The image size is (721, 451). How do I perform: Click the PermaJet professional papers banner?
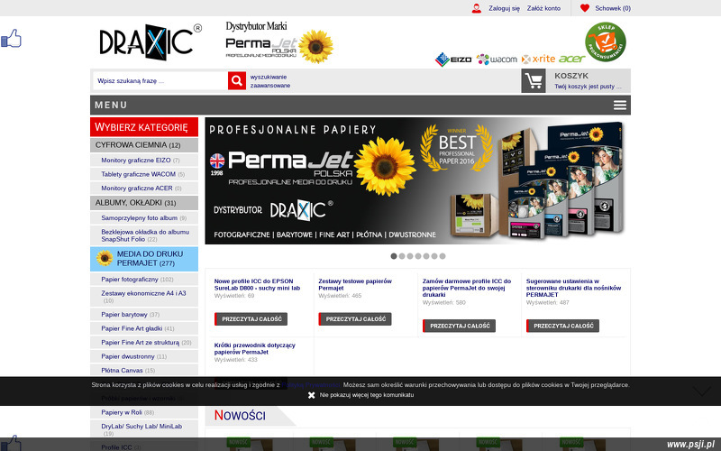tap(417, 181)
